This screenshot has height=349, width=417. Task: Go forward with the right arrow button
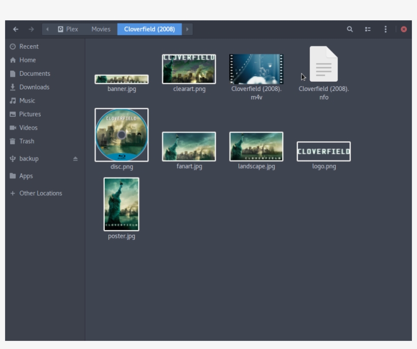point(31,29)
